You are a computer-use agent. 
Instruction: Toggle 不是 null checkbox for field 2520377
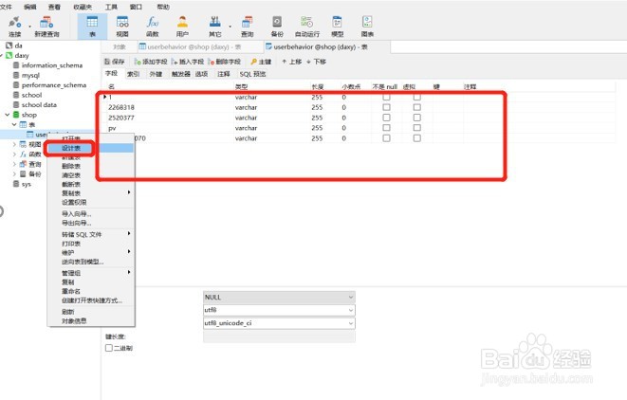(386, 118)
